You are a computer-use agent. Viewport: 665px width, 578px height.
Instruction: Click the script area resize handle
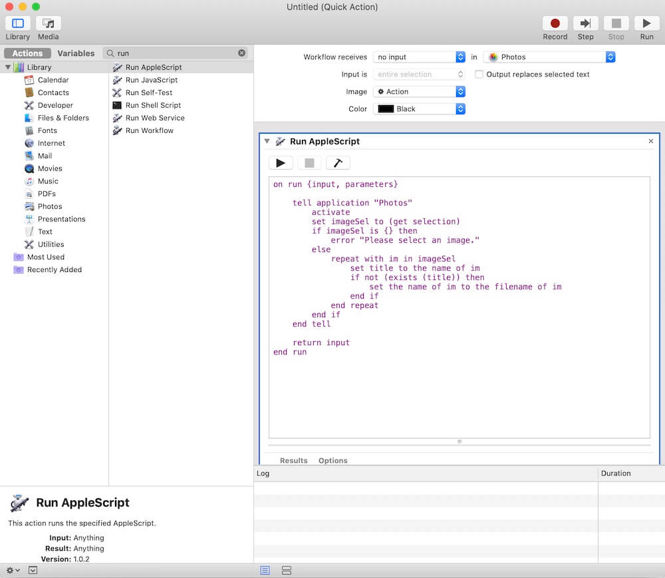pyautogui.click(x=460, y=442)
